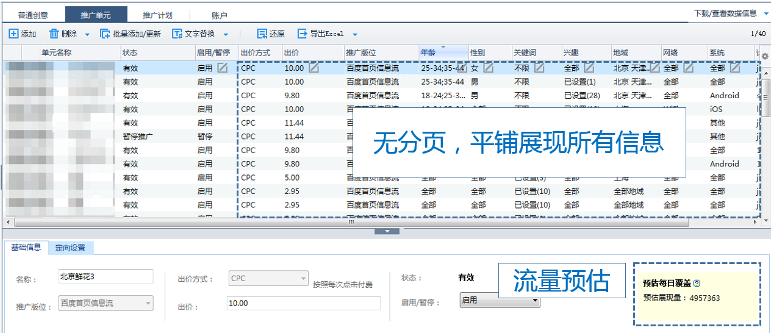
Task: Click the 还原 restore icon
Action: point(262,34)
